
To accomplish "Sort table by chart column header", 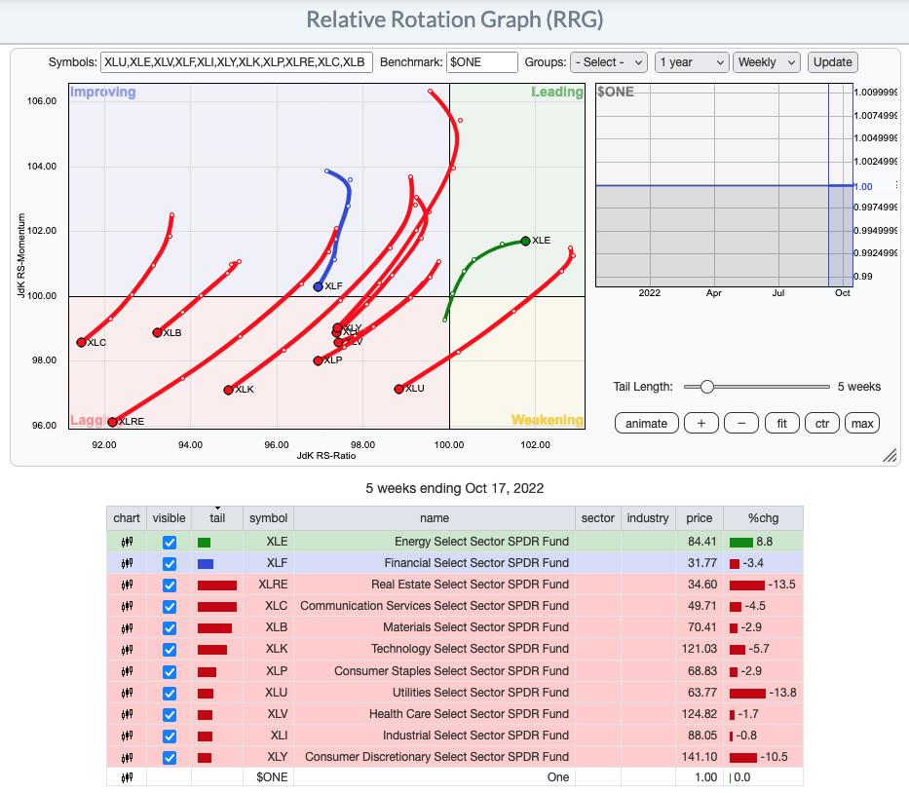I will pos(127,518).
